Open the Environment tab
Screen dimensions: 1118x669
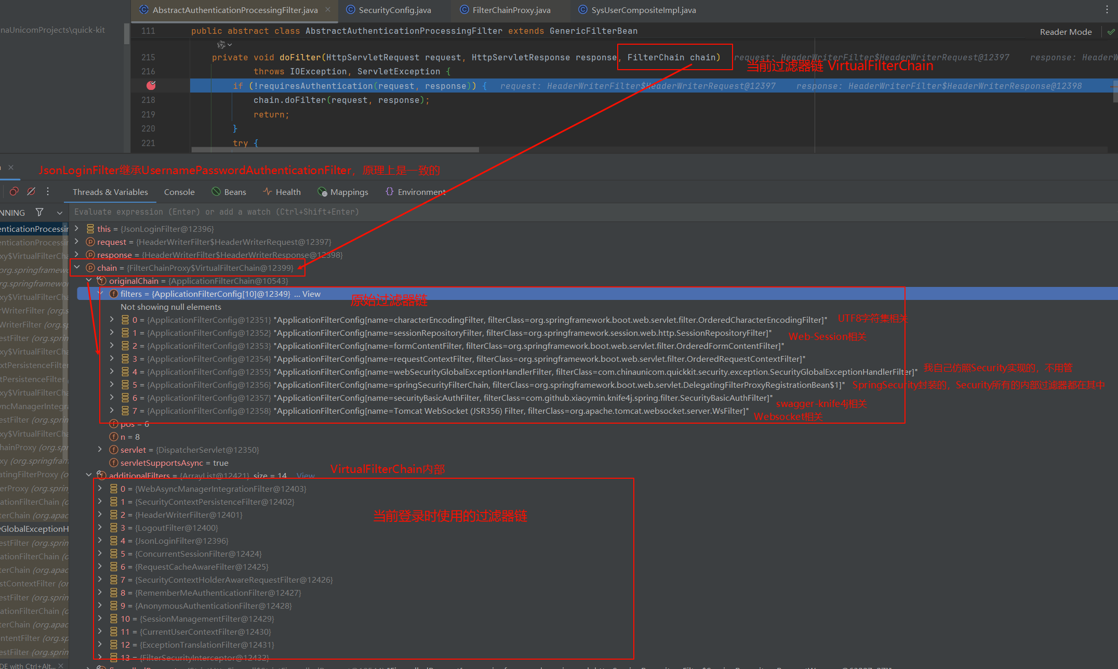click(416, 192)
